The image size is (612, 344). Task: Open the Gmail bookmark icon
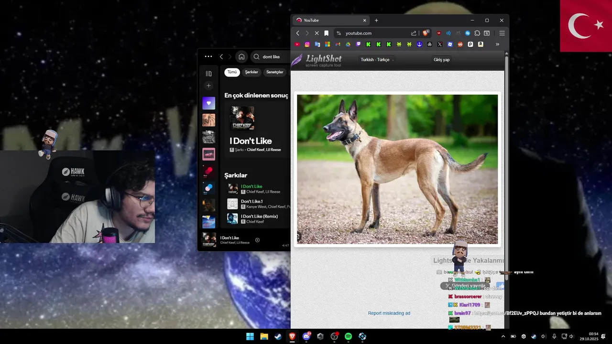tap(338, 44)
